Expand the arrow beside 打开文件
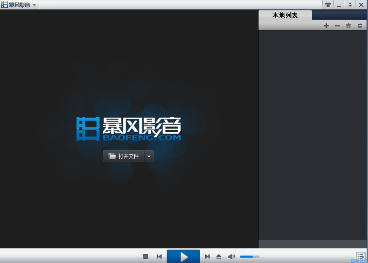Screen dimensions: 368x263 click(x=149, y=156)
